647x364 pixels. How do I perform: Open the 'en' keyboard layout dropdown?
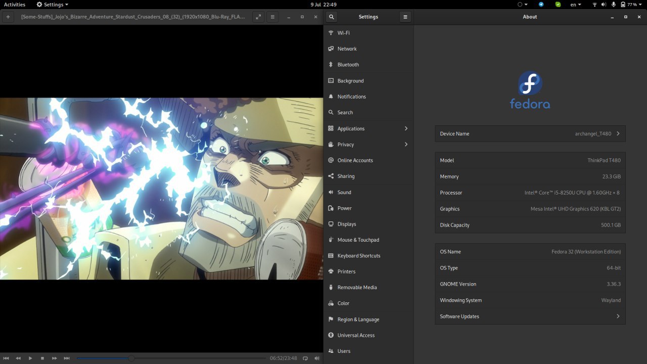(576, 5)
